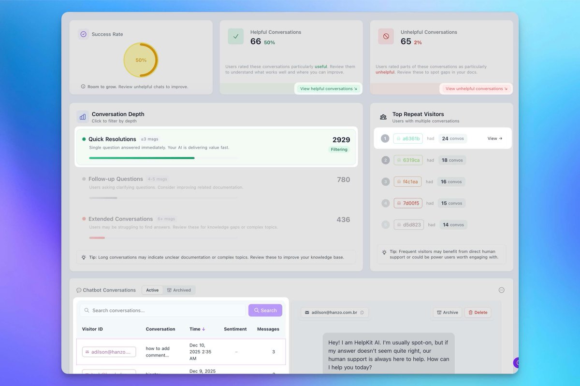The height and width of the screenshot is (386, 580).
Task: Click the rank 4 badge for visitor 7d00f5
Action: point(385,203)
